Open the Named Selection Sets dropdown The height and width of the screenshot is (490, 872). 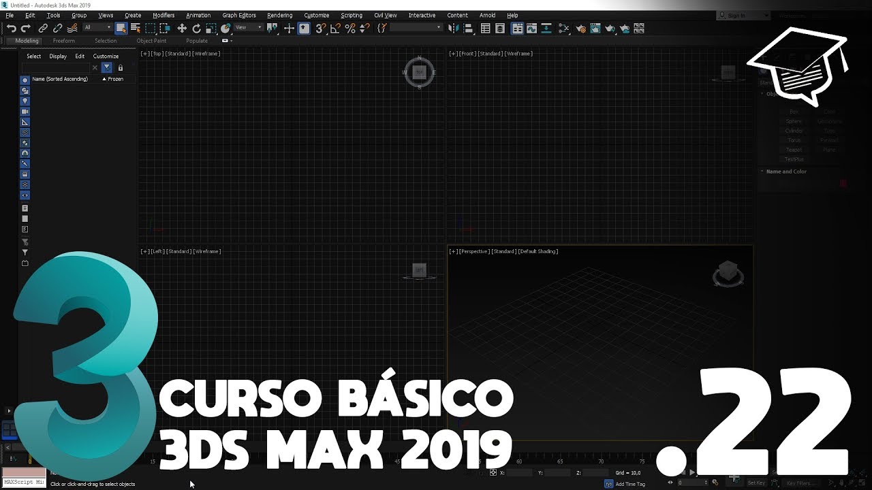tap(416, 27)
